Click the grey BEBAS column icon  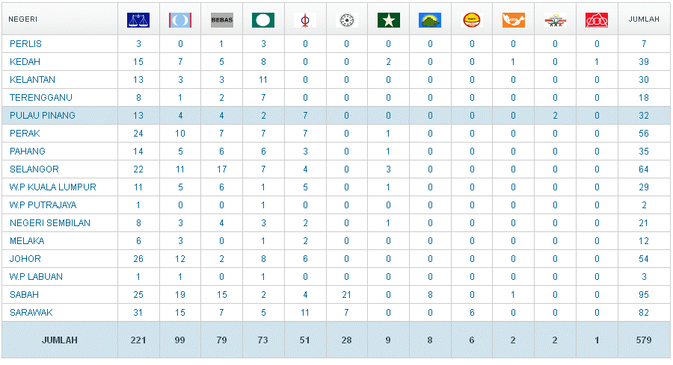(222, 20)
